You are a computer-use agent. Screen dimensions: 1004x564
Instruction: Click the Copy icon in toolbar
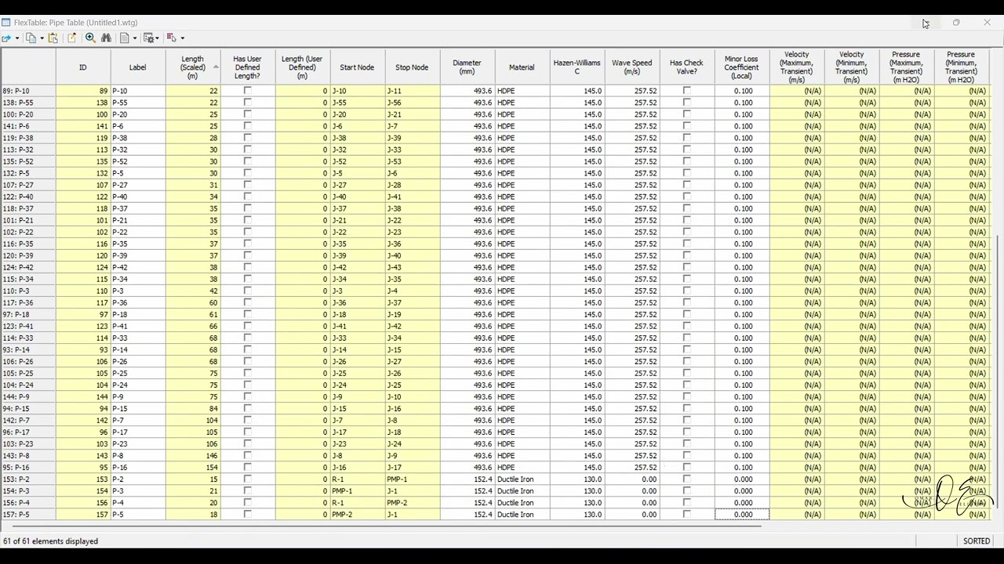click(31, 38)
